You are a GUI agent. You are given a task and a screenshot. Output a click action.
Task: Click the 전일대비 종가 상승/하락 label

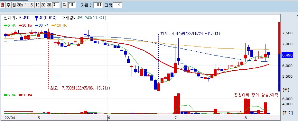click(256, 95)
